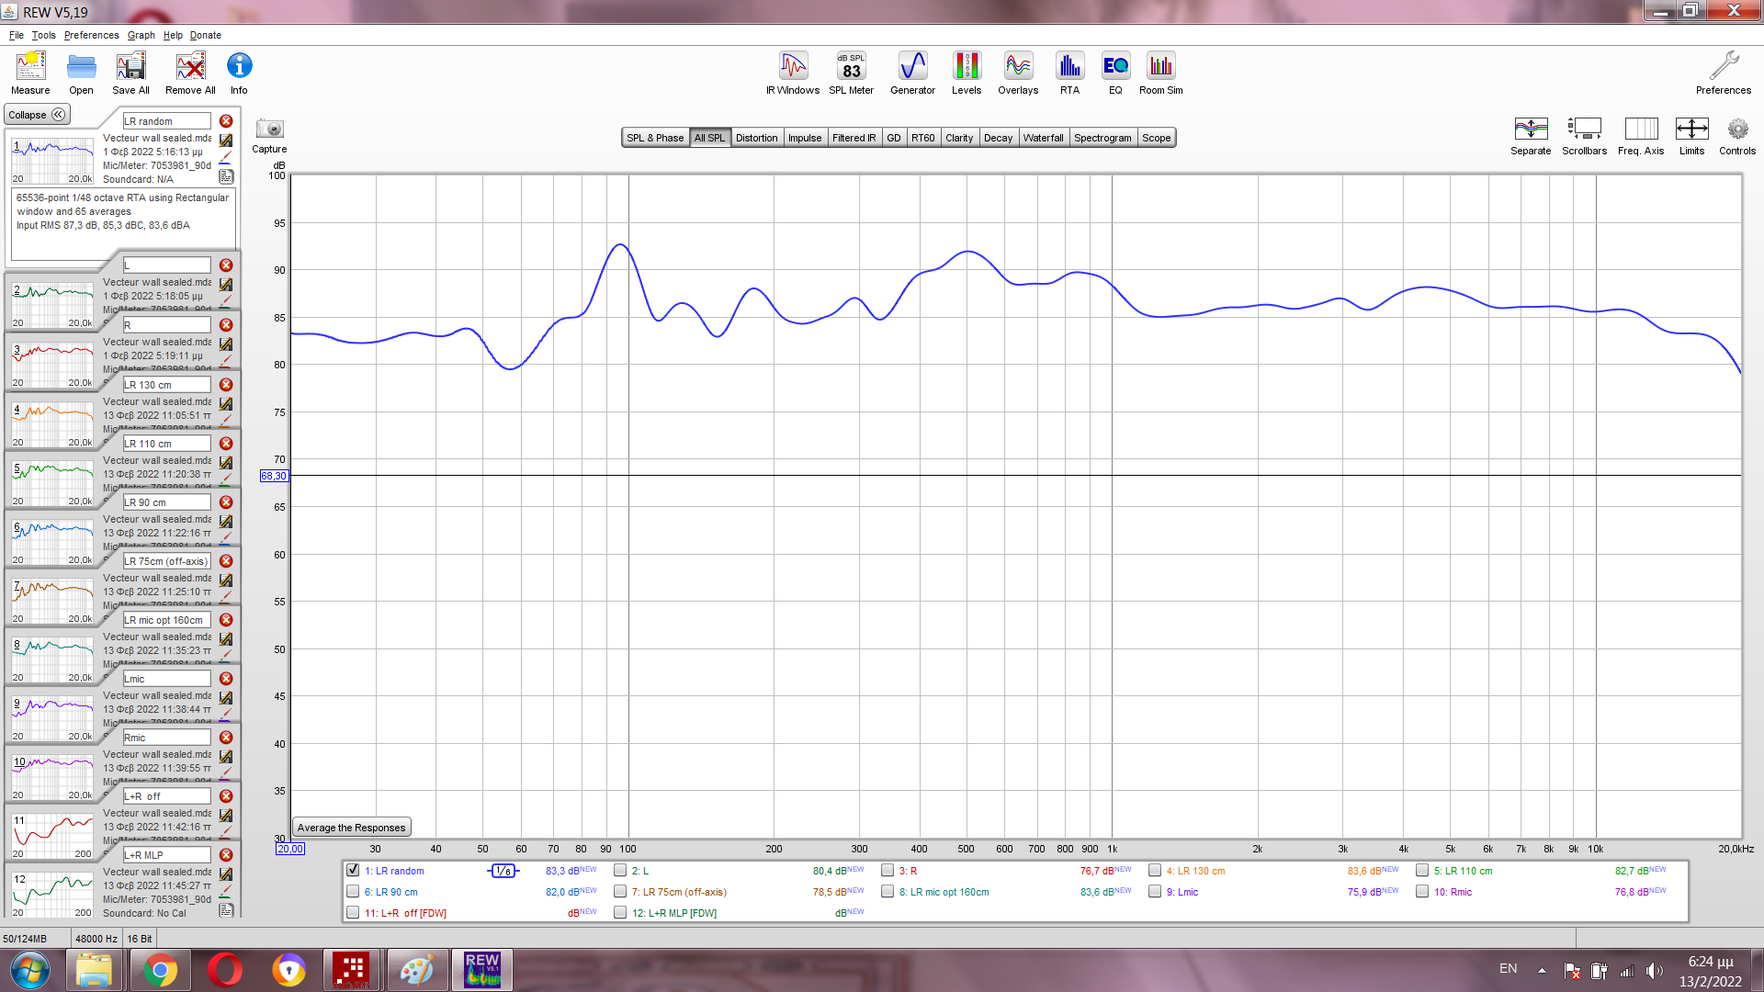Uncheck the LR random trace checkbox
The height and width of the screenshot is (992, 1764).
coord(353,870)
